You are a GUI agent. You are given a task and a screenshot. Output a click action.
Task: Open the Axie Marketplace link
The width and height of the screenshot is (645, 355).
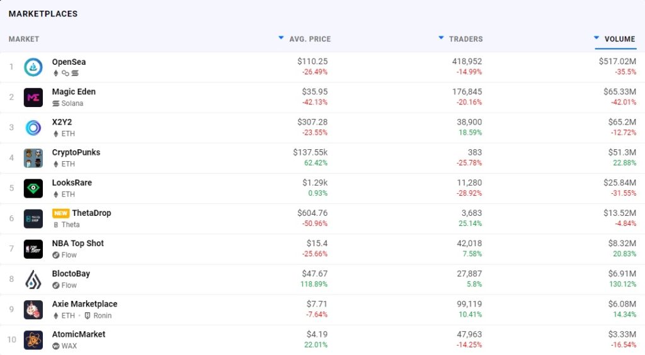(x=85, y=304)
